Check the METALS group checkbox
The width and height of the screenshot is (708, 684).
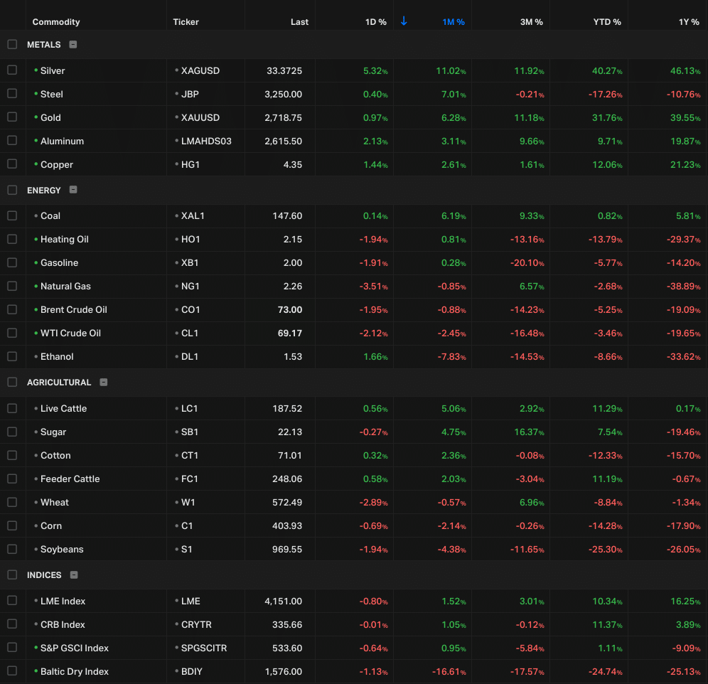[x=12, y=44]
